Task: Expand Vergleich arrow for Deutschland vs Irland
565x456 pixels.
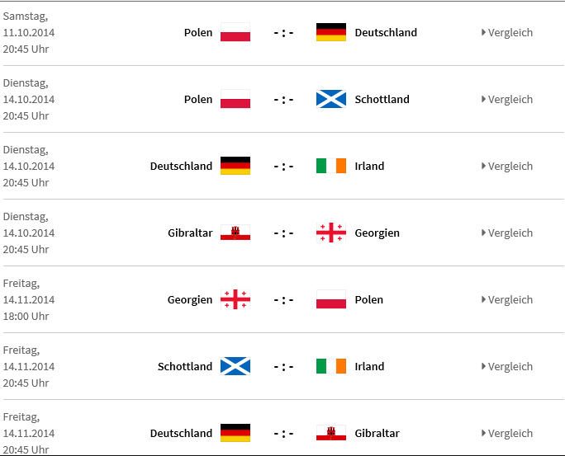Action: click(483, 166)
